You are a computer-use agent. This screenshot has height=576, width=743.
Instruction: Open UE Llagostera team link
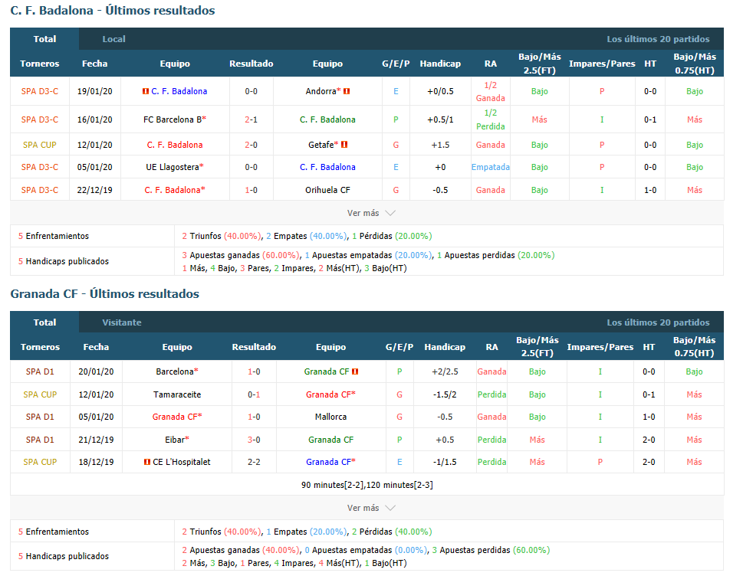[x=173, y=167]
